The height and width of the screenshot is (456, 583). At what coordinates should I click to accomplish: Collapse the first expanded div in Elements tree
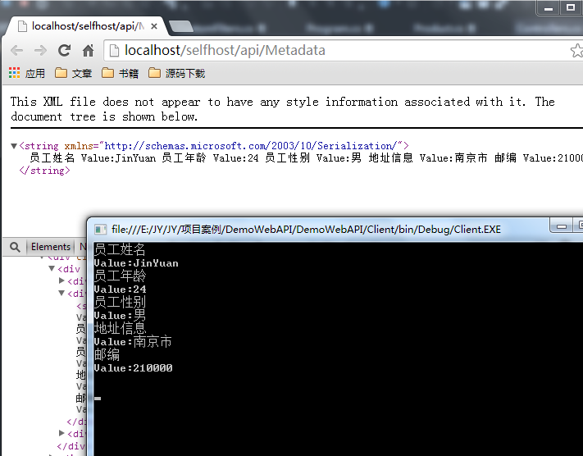point(52,268)
